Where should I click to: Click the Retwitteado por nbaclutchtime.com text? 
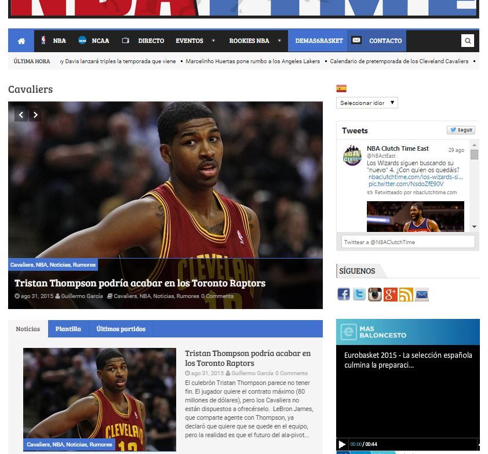pyautogui.click(x=416, y=193)
